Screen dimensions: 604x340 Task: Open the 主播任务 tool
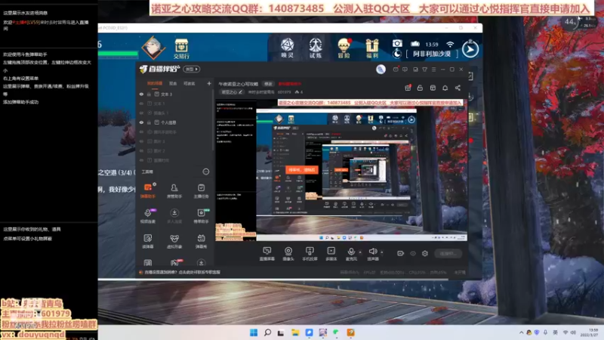tap(201, 191)
